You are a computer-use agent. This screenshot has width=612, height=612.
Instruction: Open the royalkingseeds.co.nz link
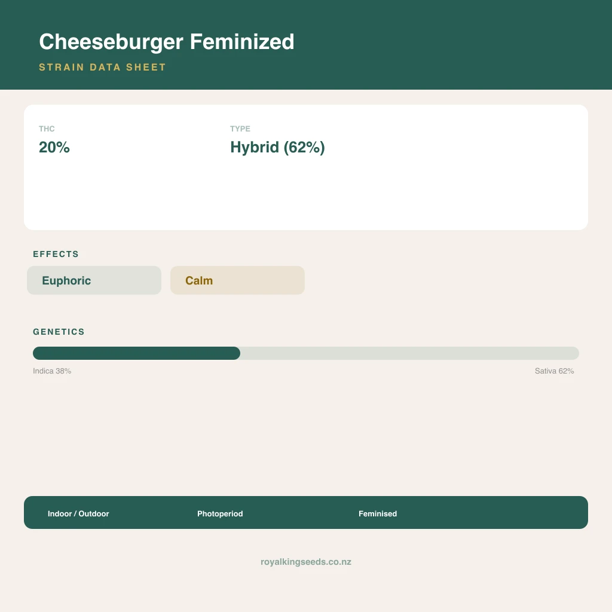point(306,562)
